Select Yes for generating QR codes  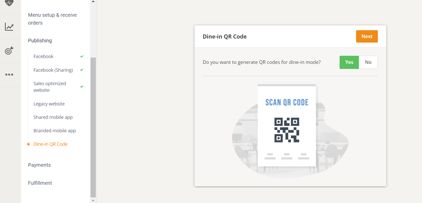click(349, 62)
